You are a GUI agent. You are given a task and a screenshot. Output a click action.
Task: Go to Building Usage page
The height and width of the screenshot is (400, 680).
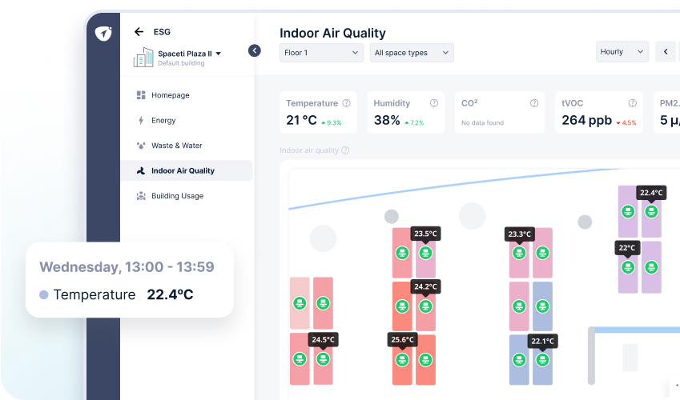click(177, 196)
